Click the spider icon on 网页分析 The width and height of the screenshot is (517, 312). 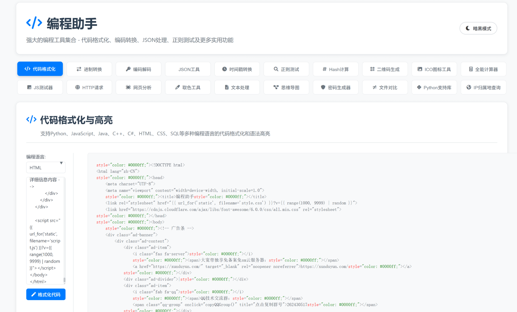coord(128,87)
